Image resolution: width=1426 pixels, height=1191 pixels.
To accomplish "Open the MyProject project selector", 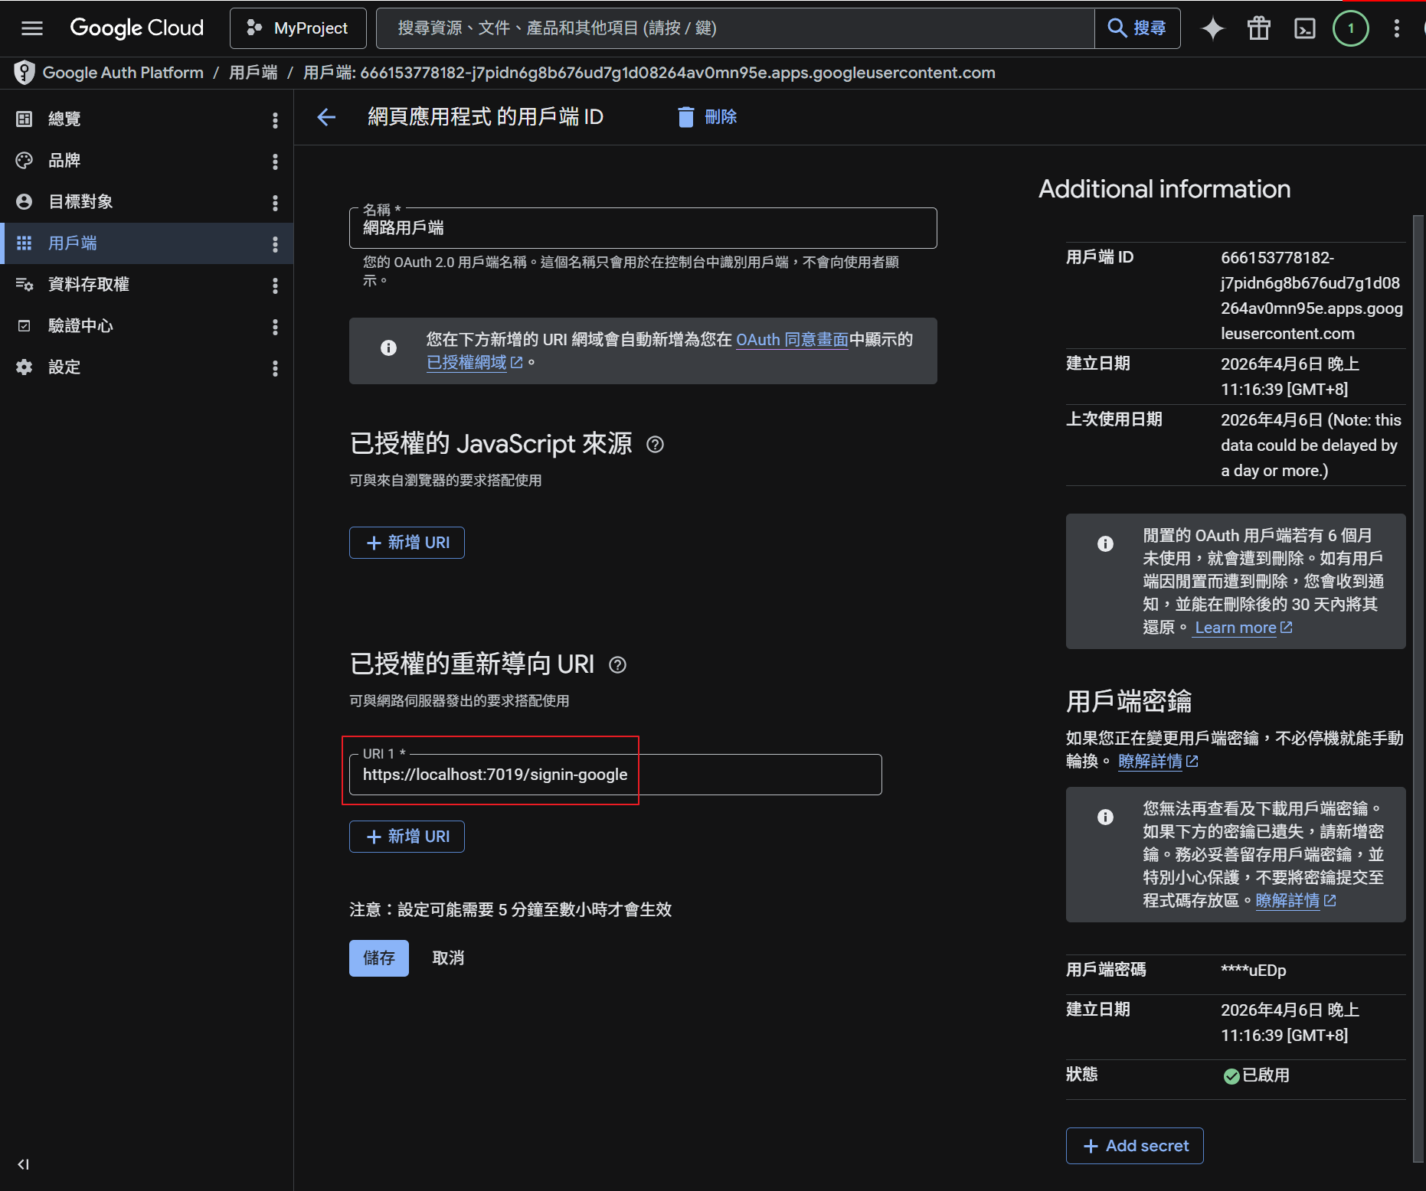I will click(x=298, y=28).
